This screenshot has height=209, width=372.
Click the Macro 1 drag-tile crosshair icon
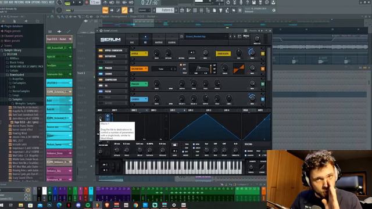point(108,116)
